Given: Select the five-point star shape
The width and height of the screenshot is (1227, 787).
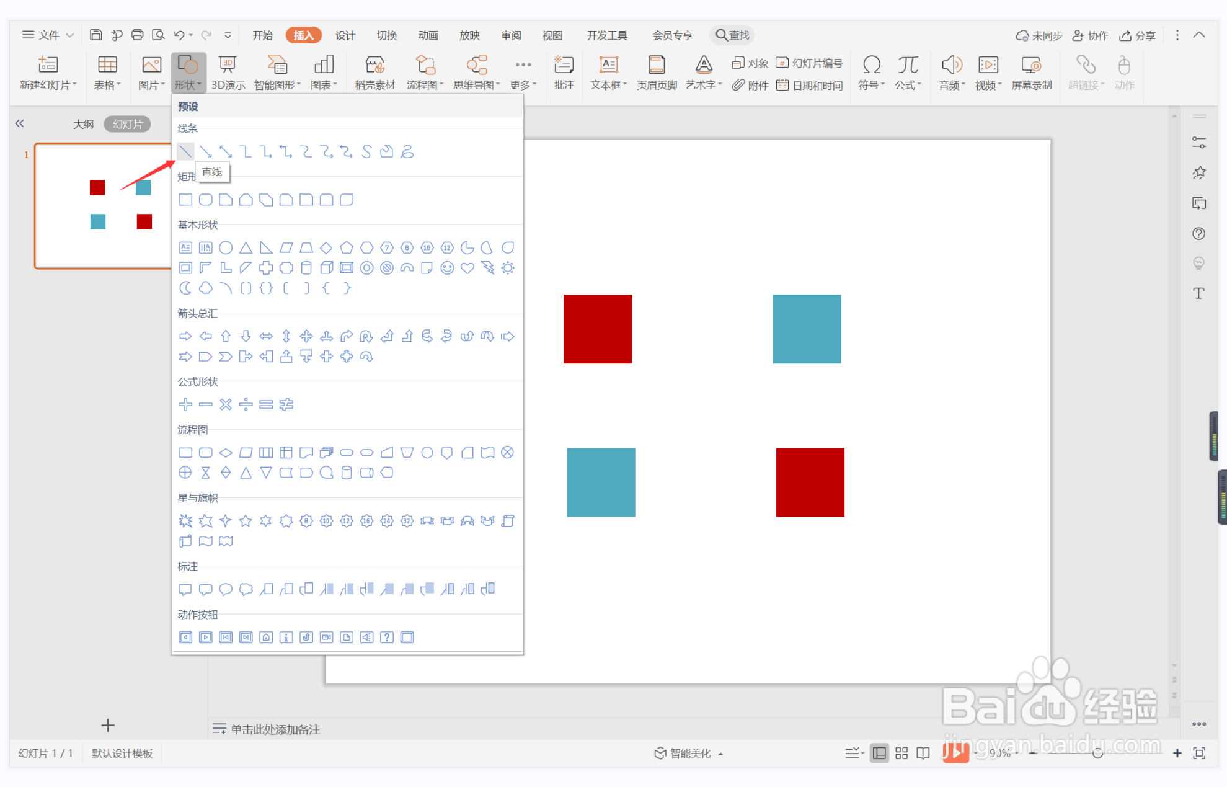Looking at the screenshot, I should 246,521.
